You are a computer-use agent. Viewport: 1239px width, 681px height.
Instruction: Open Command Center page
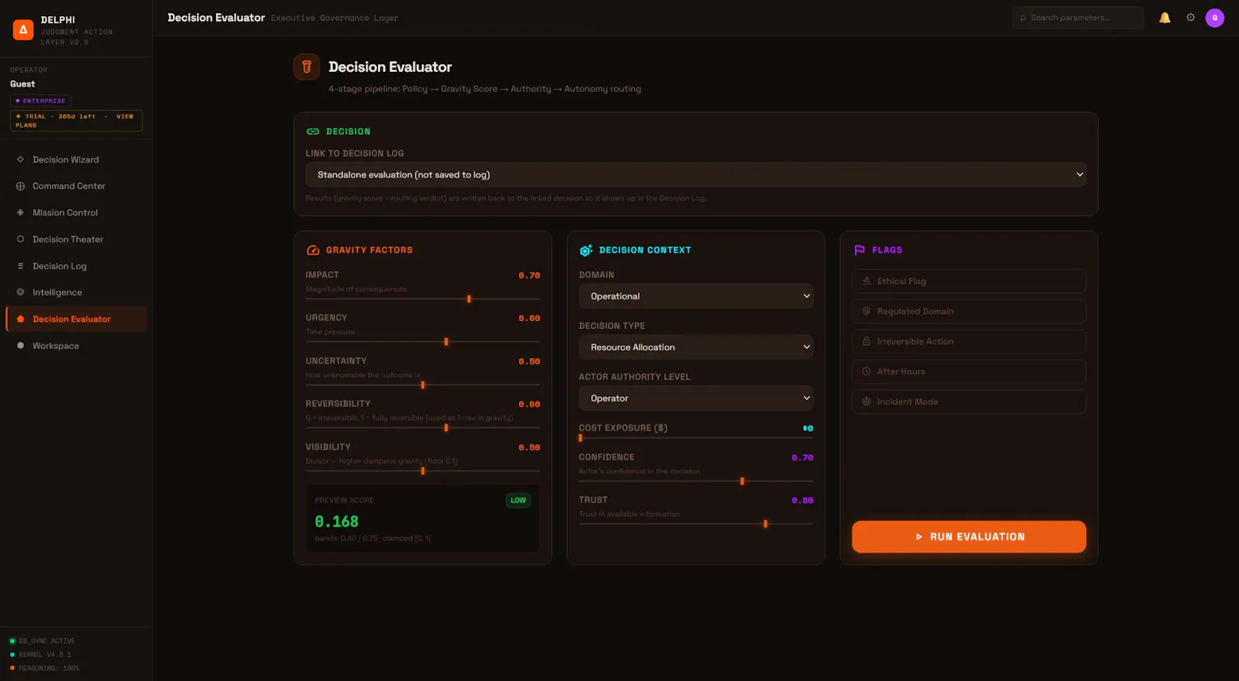[x=76, y=186]
